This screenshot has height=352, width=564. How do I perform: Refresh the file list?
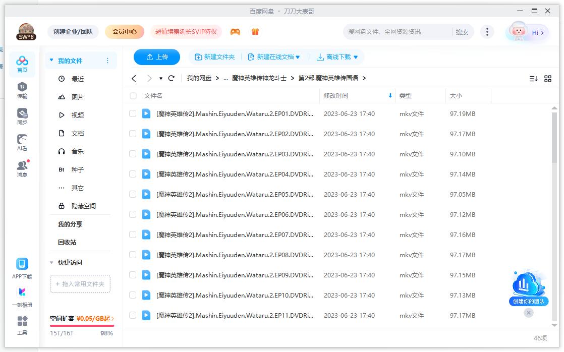point(171,78)
